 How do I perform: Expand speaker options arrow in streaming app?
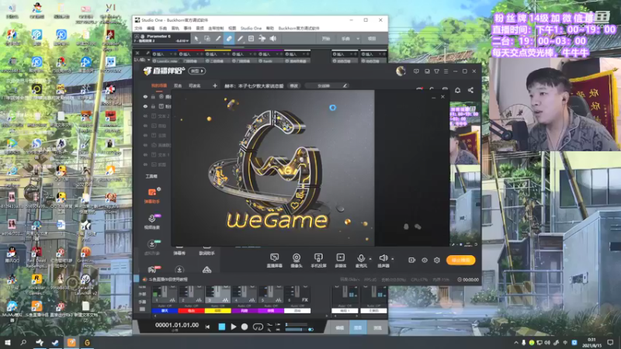(393, 259)
